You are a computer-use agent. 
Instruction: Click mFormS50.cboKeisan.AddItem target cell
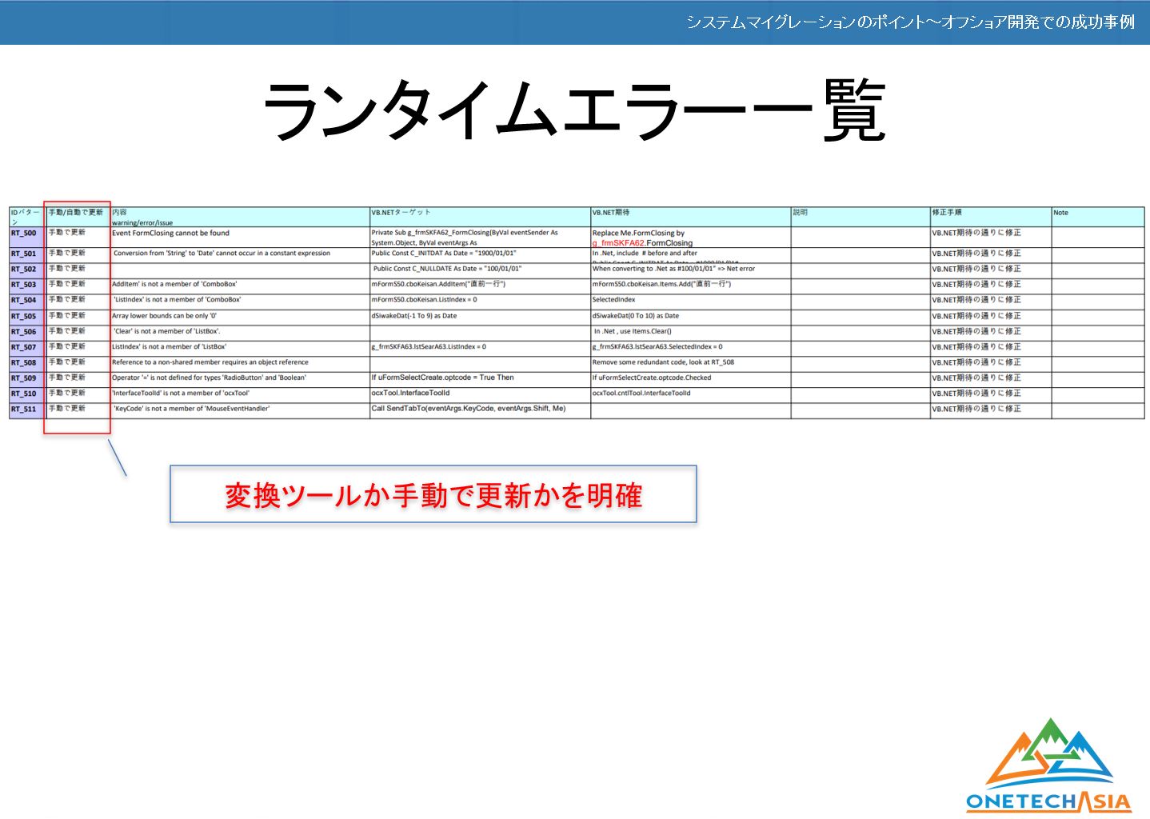click(x=480, y=285)
